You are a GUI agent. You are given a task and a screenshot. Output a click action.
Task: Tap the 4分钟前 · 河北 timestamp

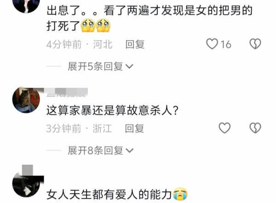coord(80,44)
